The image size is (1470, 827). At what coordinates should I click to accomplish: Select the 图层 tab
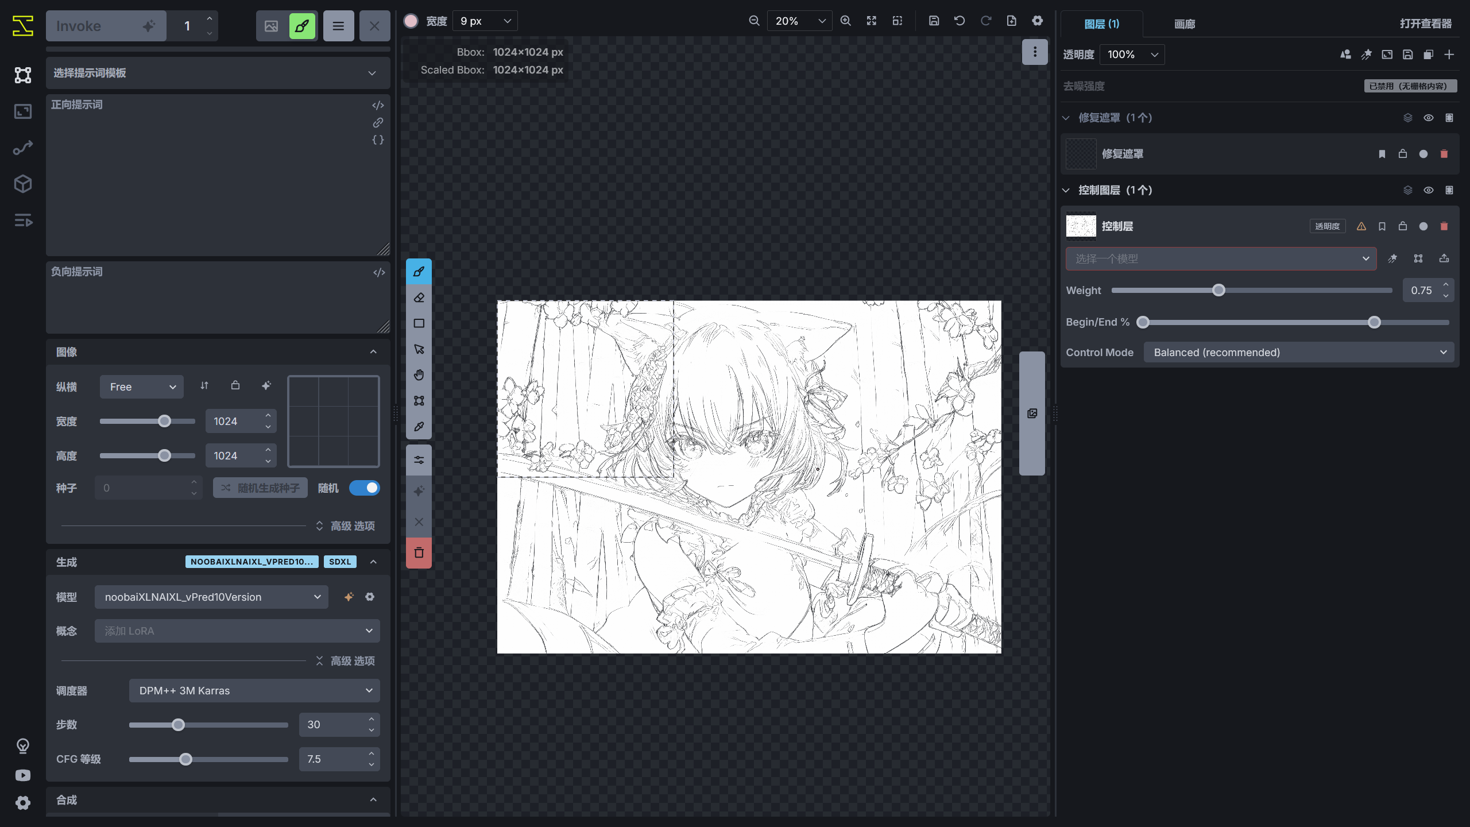click(1101, 24)
